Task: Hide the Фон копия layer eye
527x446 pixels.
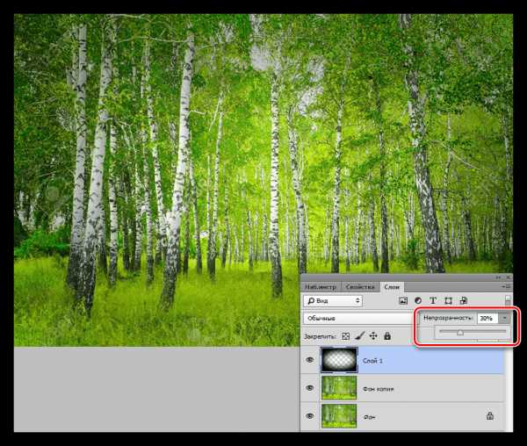Action: 310,388
